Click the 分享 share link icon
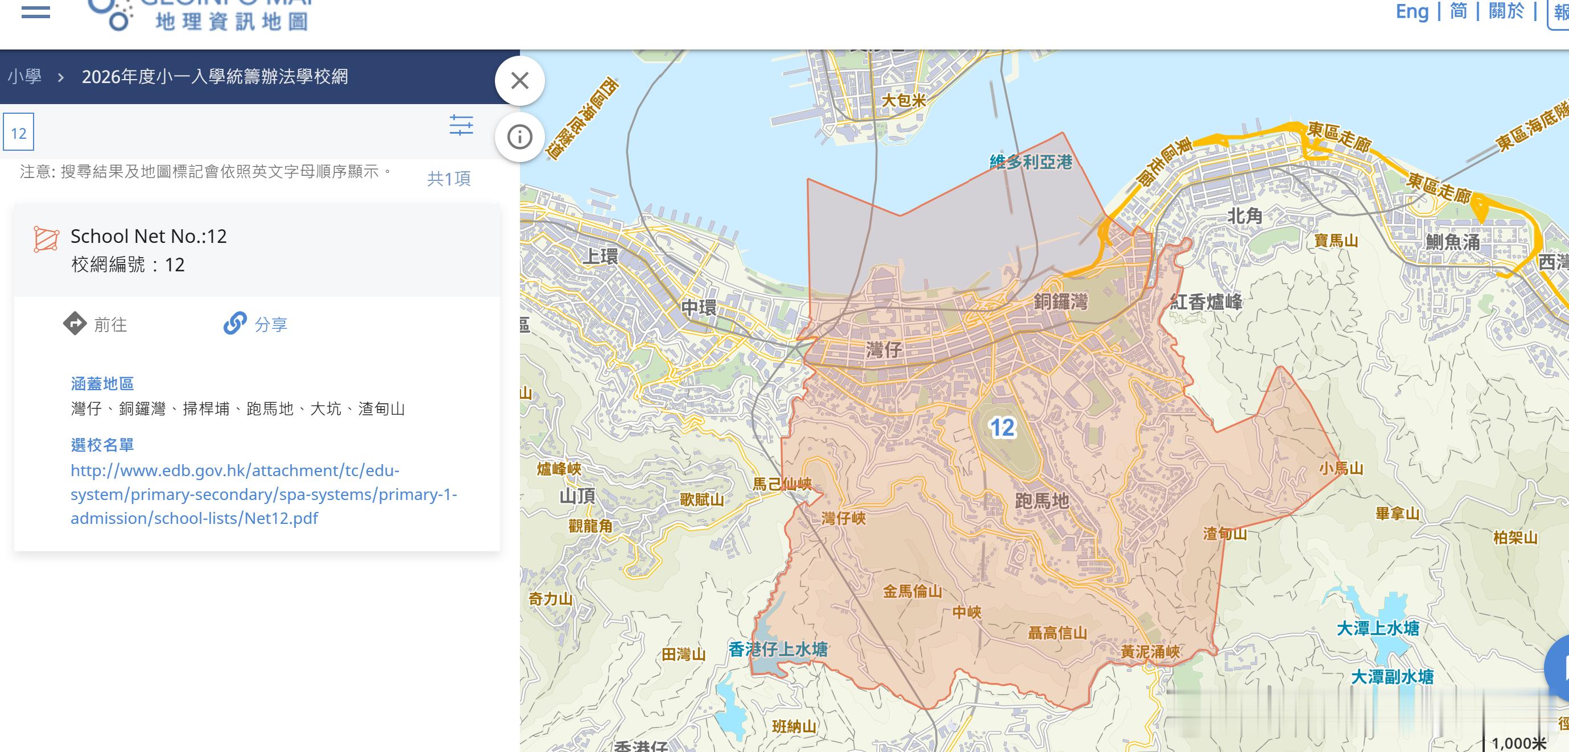 236,324
